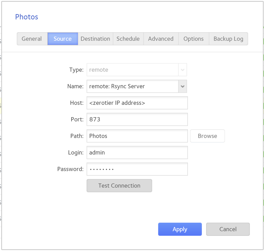Select the Login field containing admin
264x251 pixels.
pyautogui.click(x=137, y=153)
